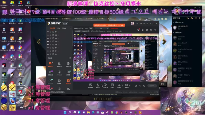Hide the 图片 4 source layer
Viewport: 205px width, 115px height.
tap(48, 48)
